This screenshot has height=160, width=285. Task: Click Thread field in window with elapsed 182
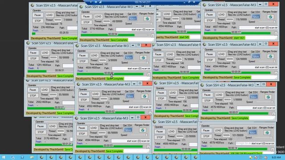[102, 133]
